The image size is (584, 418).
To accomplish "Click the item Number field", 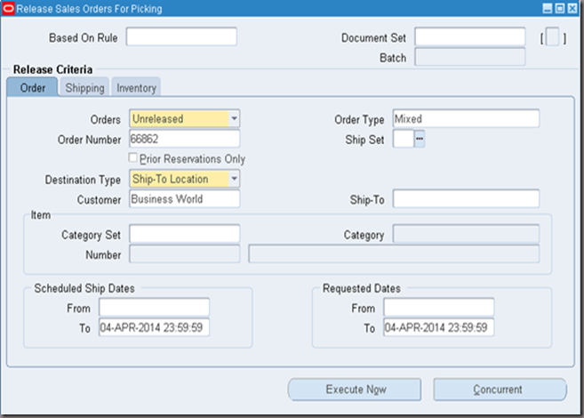I will (x=184, y=254).
